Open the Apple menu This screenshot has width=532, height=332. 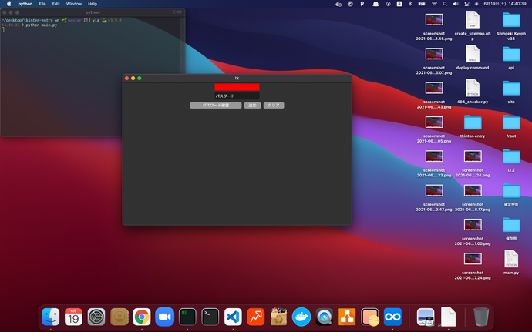point(8,4)
